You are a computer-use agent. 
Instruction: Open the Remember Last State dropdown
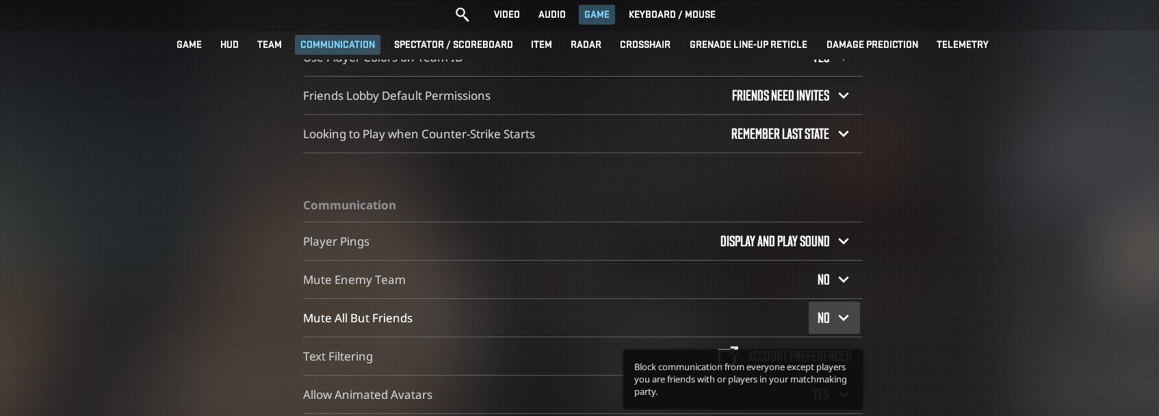(x=790, y=134)
